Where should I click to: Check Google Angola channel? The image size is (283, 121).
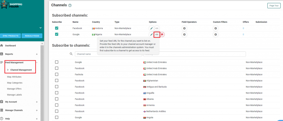[57, 117]
